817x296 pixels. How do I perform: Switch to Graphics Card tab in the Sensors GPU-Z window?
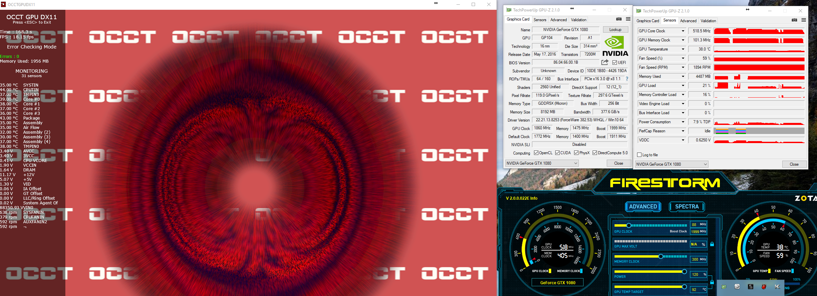648,21
